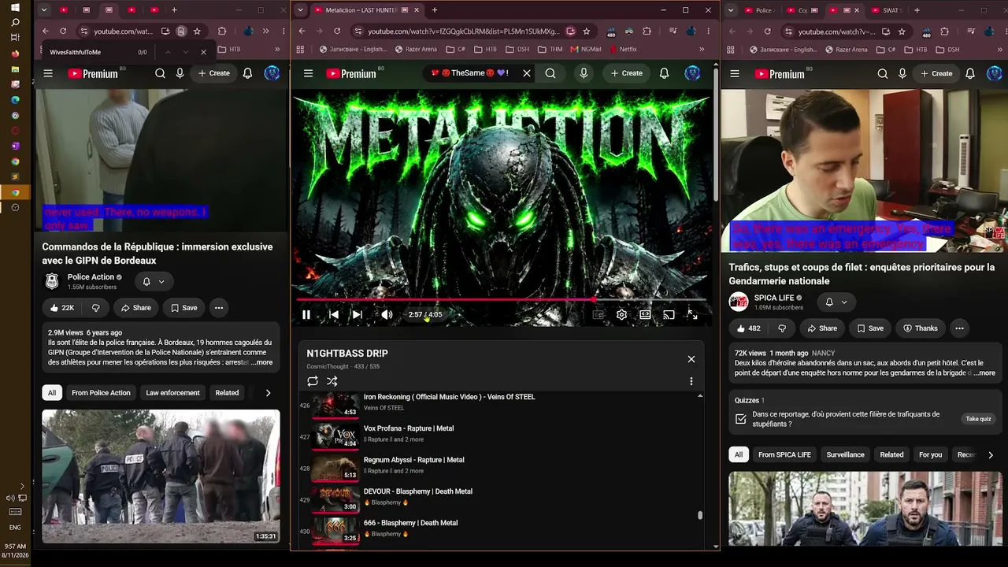
Task: Share the Commandos de la République video
Action: 135,308
